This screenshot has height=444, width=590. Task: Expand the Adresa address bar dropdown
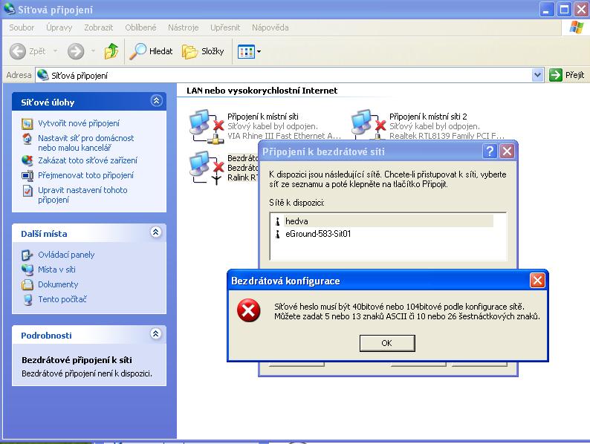pos(538,75)
